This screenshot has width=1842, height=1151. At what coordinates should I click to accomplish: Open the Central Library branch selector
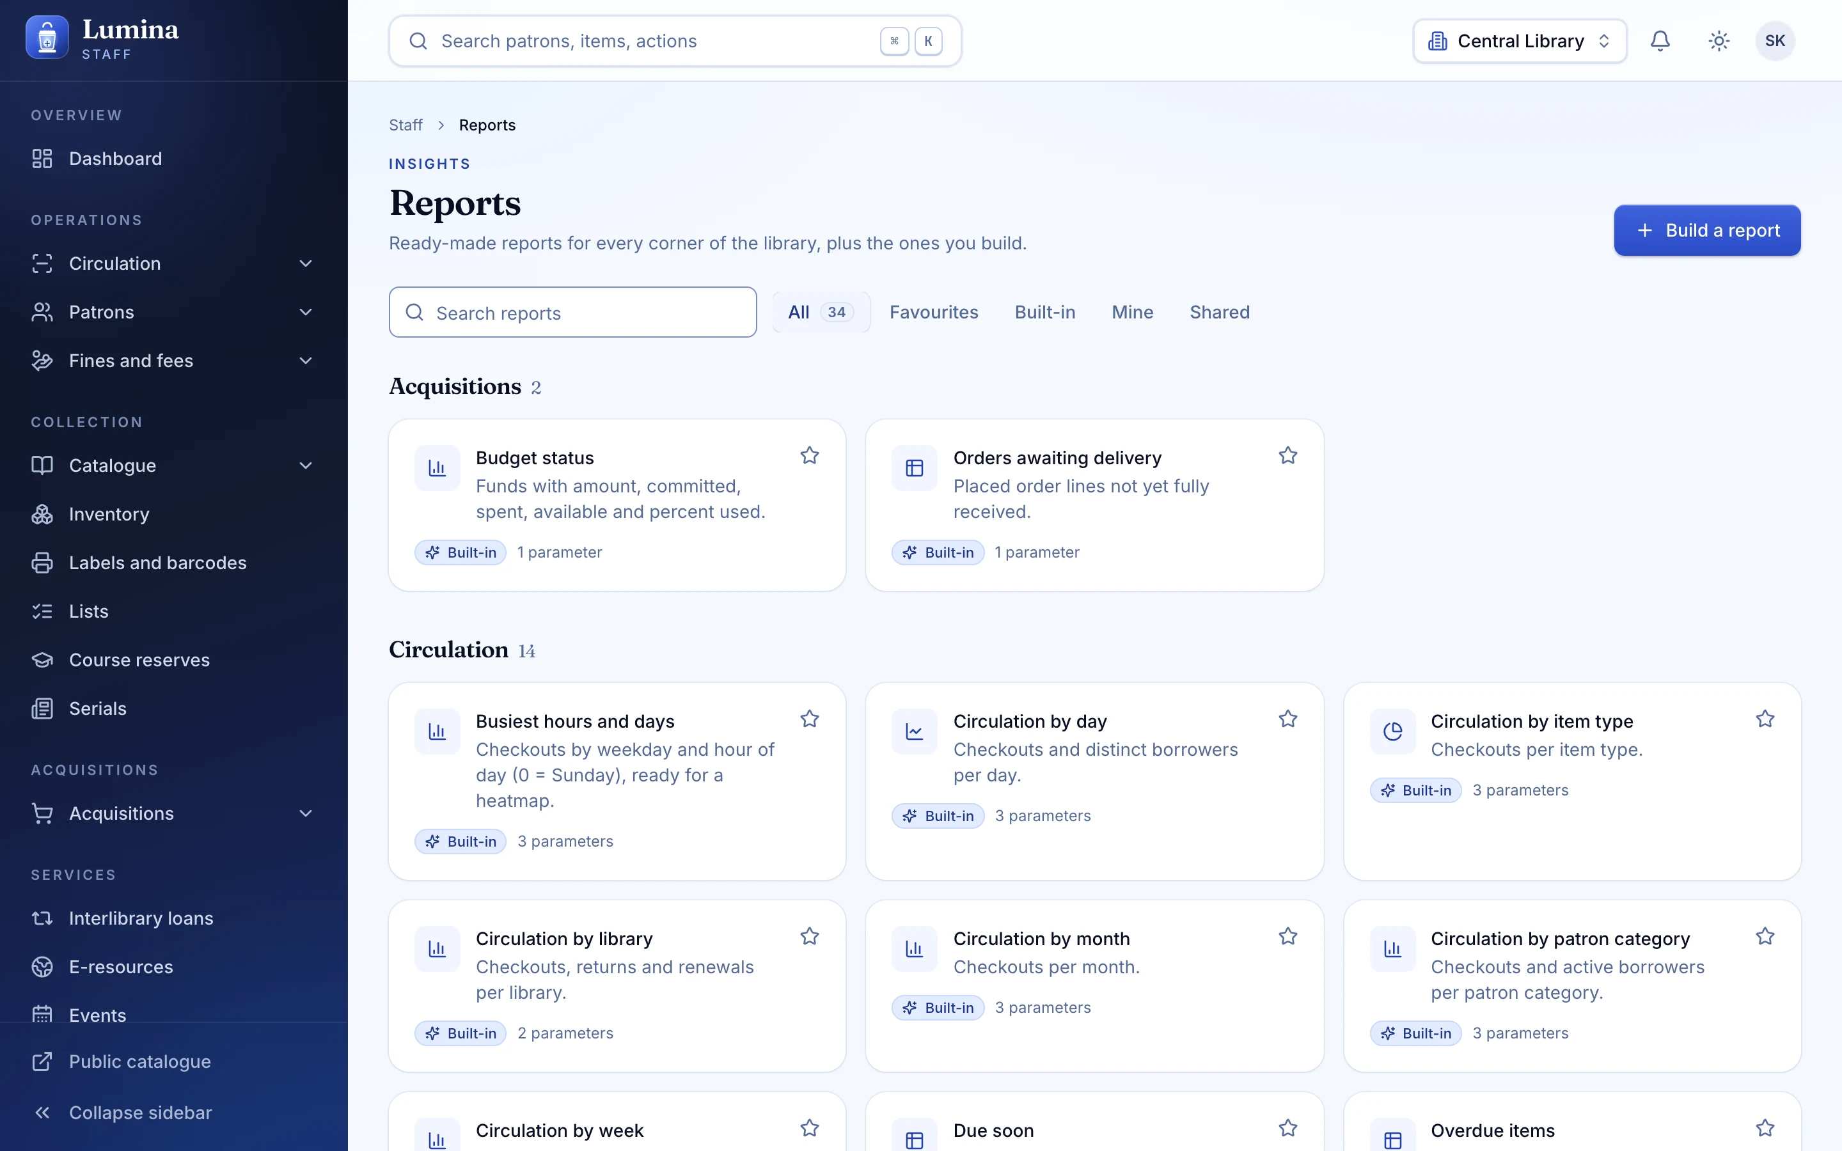point(1519,41)
